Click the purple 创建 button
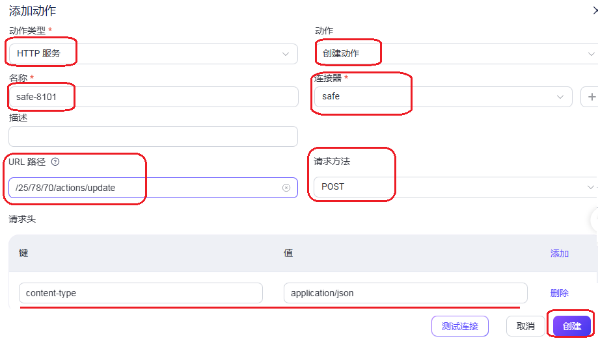Viewport: 598px width, 343px height. 572,326
